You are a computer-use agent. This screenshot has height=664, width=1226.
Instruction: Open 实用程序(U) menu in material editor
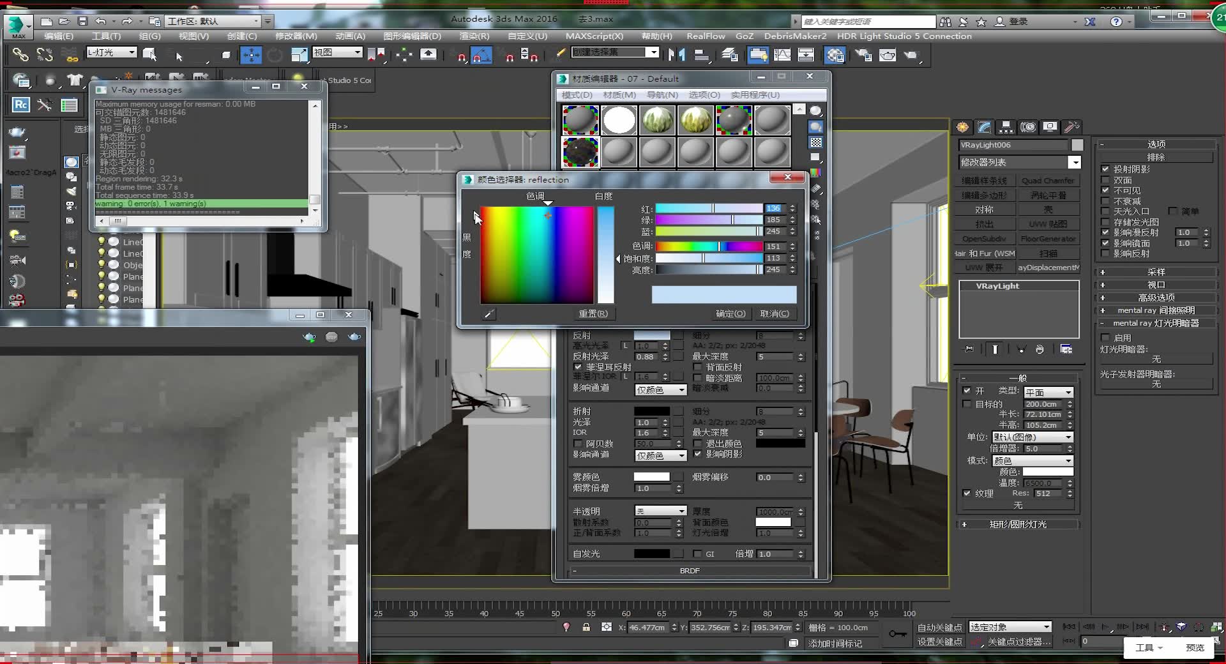click(x=755, y=94)
